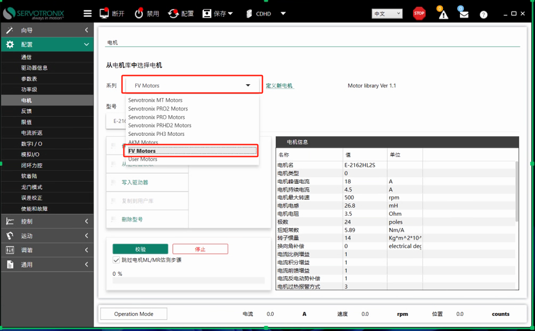Toggle 跳过电机ML/MR估测步骤 checkbox

tap(116, 260)
